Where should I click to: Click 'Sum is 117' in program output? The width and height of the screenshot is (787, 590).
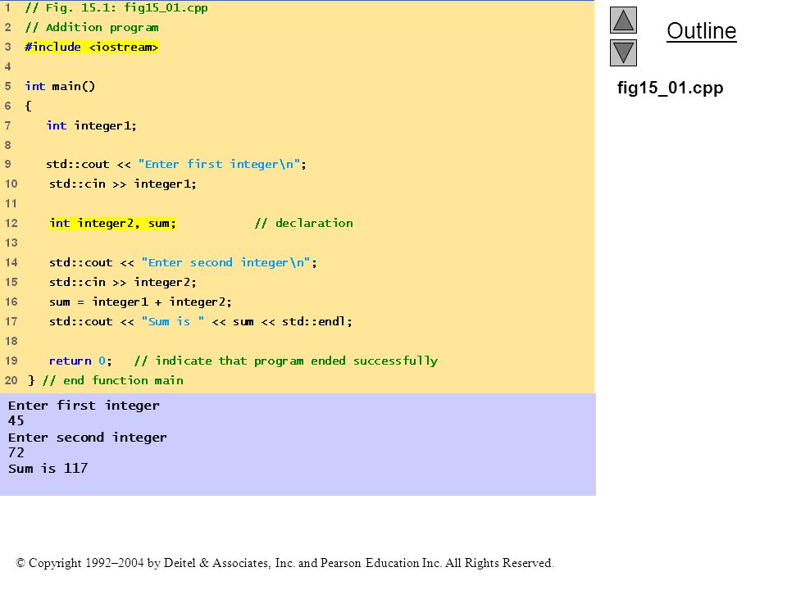pos(48,469)
